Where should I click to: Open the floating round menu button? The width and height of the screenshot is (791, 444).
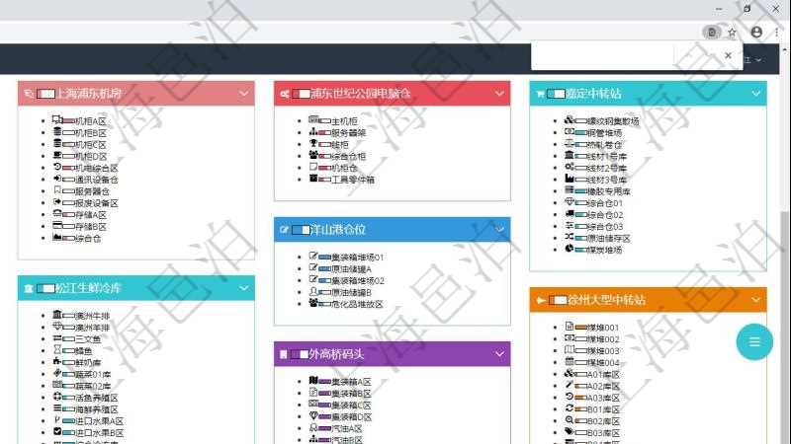754,342
